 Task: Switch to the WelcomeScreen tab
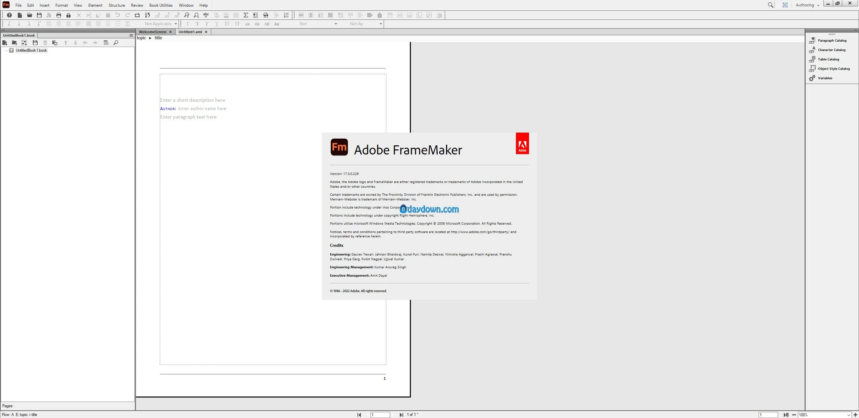click(152, 32)
